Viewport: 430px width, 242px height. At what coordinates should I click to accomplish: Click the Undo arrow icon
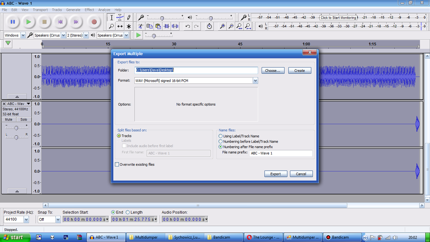coord(188,26)
